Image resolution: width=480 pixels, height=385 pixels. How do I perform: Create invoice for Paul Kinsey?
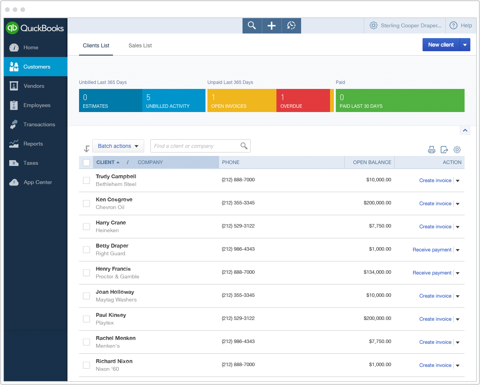435,319
